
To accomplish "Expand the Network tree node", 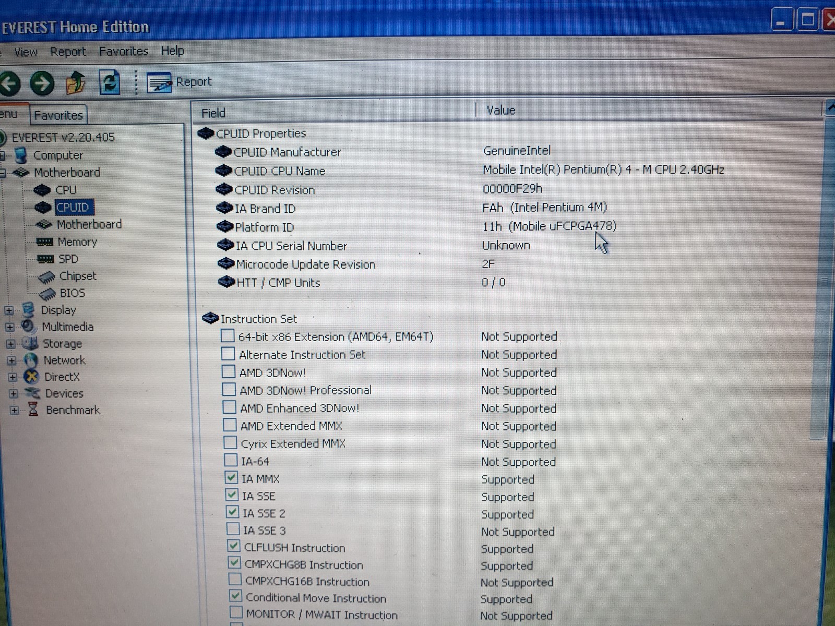I will tap(12, 361).
